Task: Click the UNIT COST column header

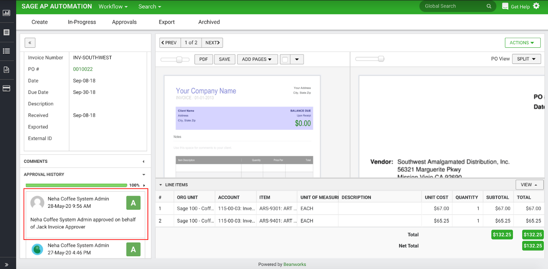Action: 437,197
